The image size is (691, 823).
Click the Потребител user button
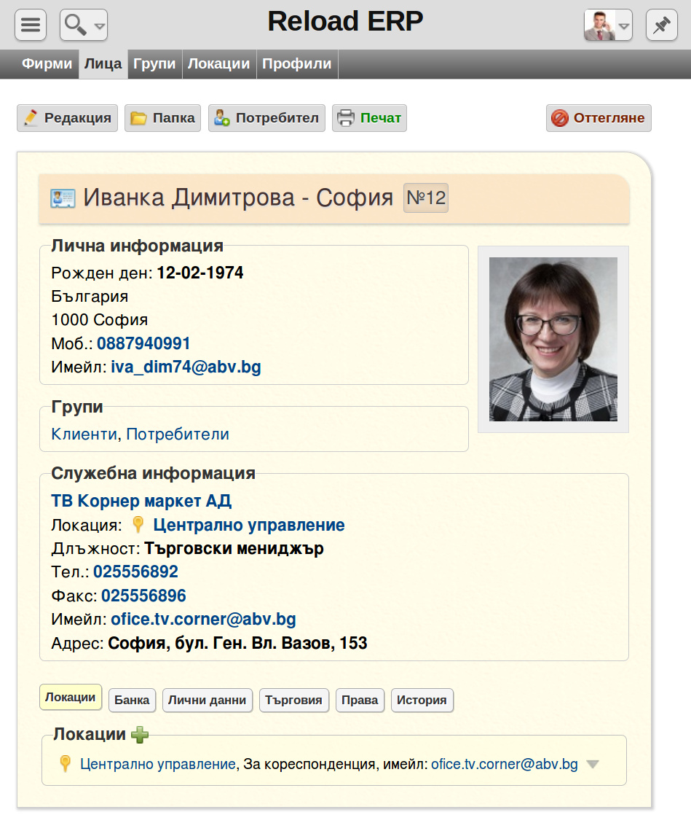click(x=266, y=118)
